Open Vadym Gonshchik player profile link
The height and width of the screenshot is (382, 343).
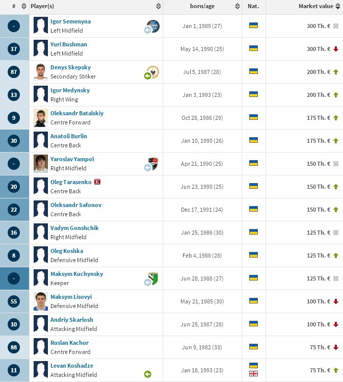click(74, 228)
